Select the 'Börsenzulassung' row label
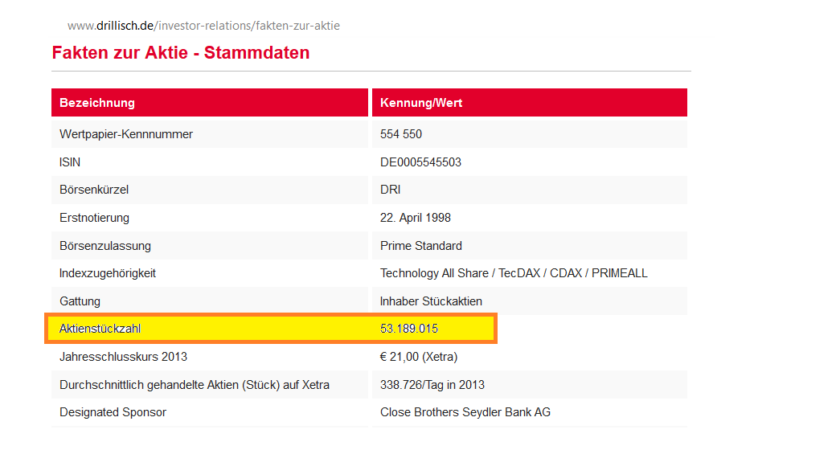The image size is (836, 450). pyautogui.click(x=105, y=246)
